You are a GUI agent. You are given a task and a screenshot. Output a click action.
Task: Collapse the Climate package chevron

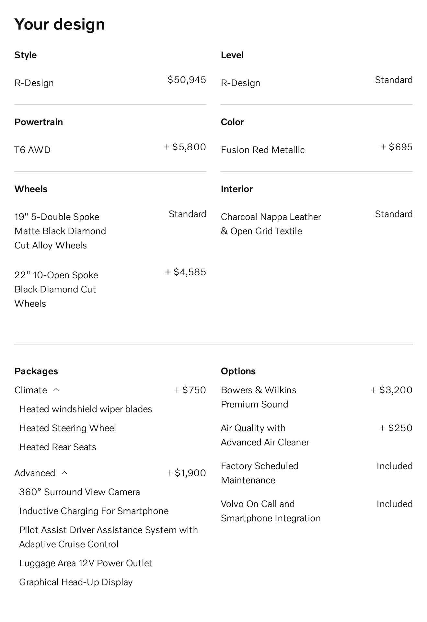[56, 390]
